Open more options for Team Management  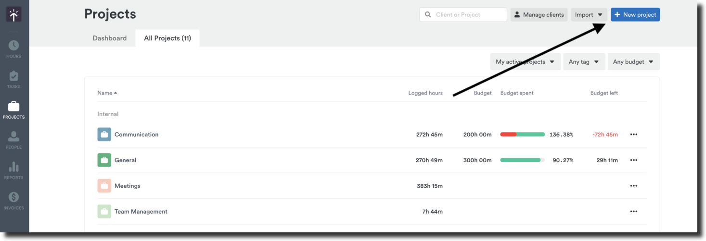point(633,212)
